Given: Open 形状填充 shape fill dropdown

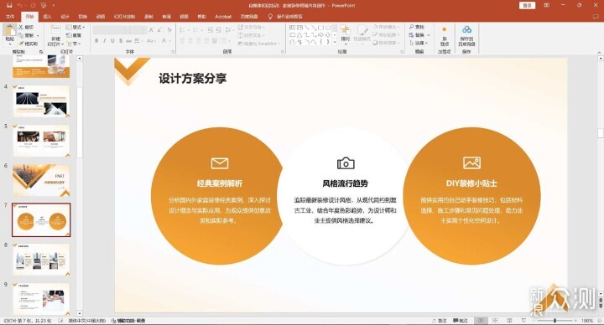Looking at the screenshot, I should 387,27.
